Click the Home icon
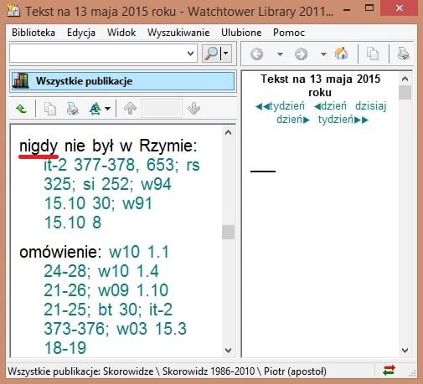This screenshot has height=384, width=423. (x=342, y=53)
